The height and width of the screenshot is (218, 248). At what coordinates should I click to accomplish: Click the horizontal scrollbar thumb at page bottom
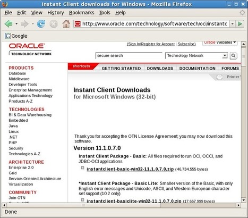click(x=84, y=205)
